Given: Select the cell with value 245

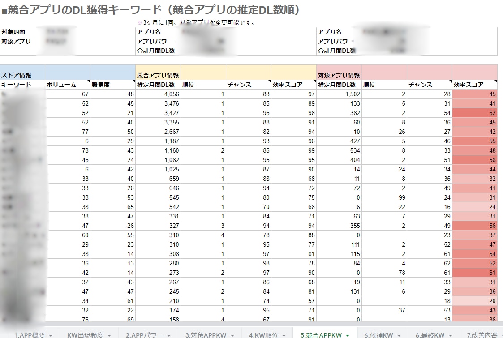Looking at the screenshot, I should 158,291.
